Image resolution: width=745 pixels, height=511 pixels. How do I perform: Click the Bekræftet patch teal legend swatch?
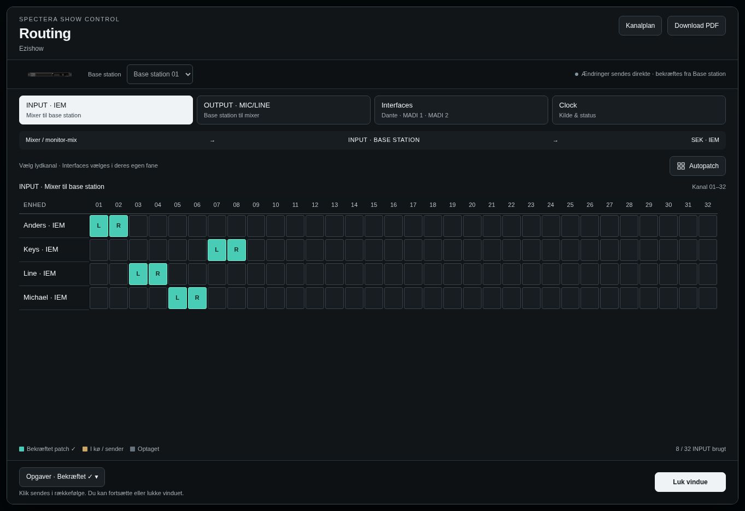click(22, 449)
